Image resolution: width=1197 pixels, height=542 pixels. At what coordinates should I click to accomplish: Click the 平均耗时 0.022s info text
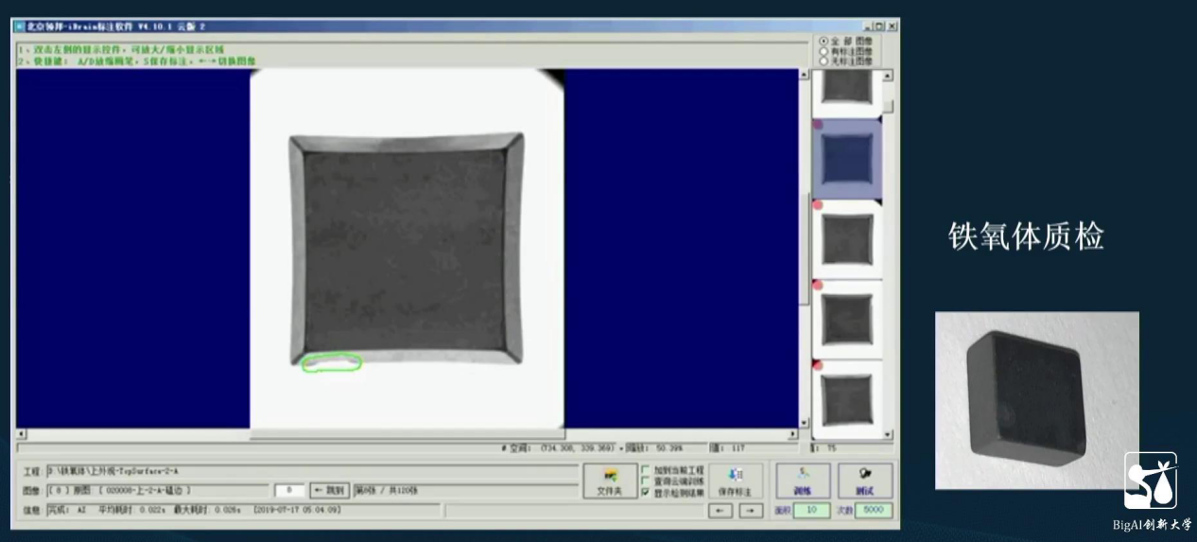(x=132, y=510)
